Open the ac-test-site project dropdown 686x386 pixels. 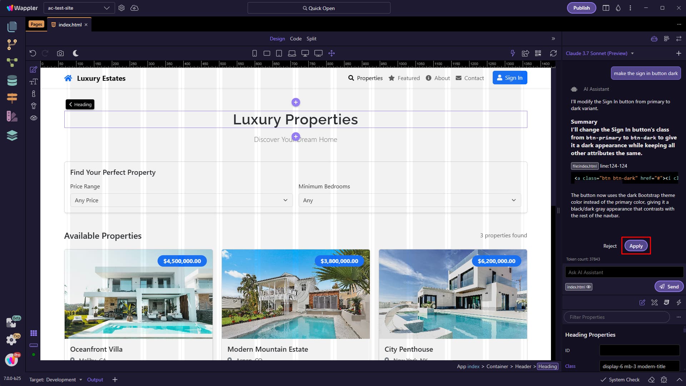click(79, 8)
